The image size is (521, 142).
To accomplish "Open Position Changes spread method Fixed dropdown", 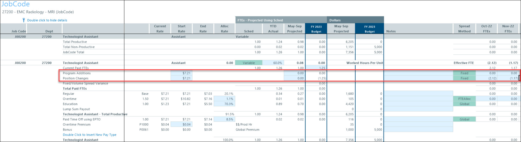I will 464,78.
